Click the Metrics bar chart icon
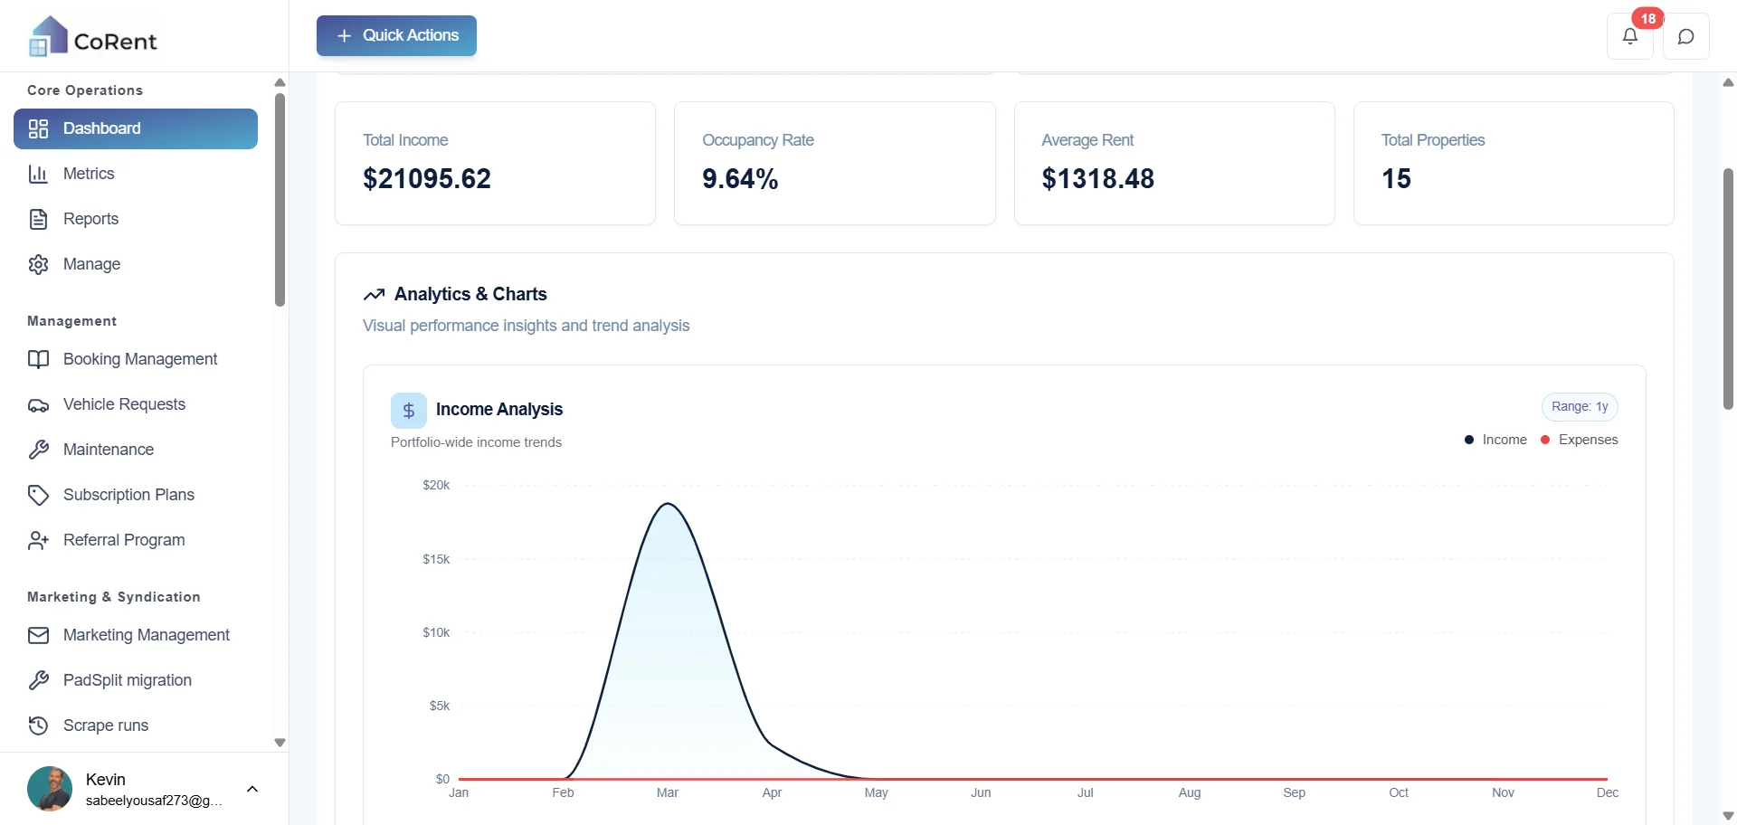This screenshot has width=1737, height=825. pyautogui.click(x=38, y=174)
